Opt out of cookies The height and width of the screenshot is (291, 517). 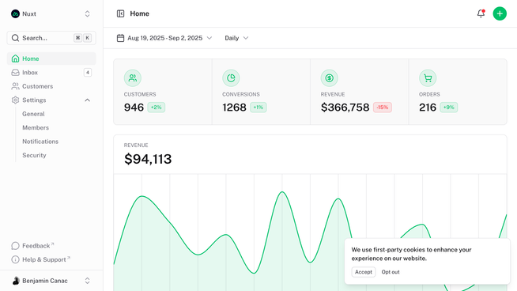click(x=391, y=272)
